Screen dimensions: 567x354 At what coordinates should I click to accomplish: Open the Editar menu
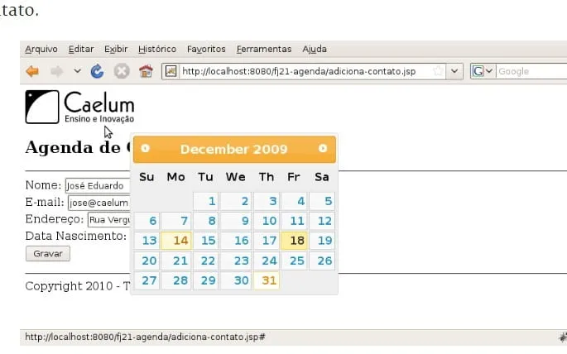tap(81, 49)
